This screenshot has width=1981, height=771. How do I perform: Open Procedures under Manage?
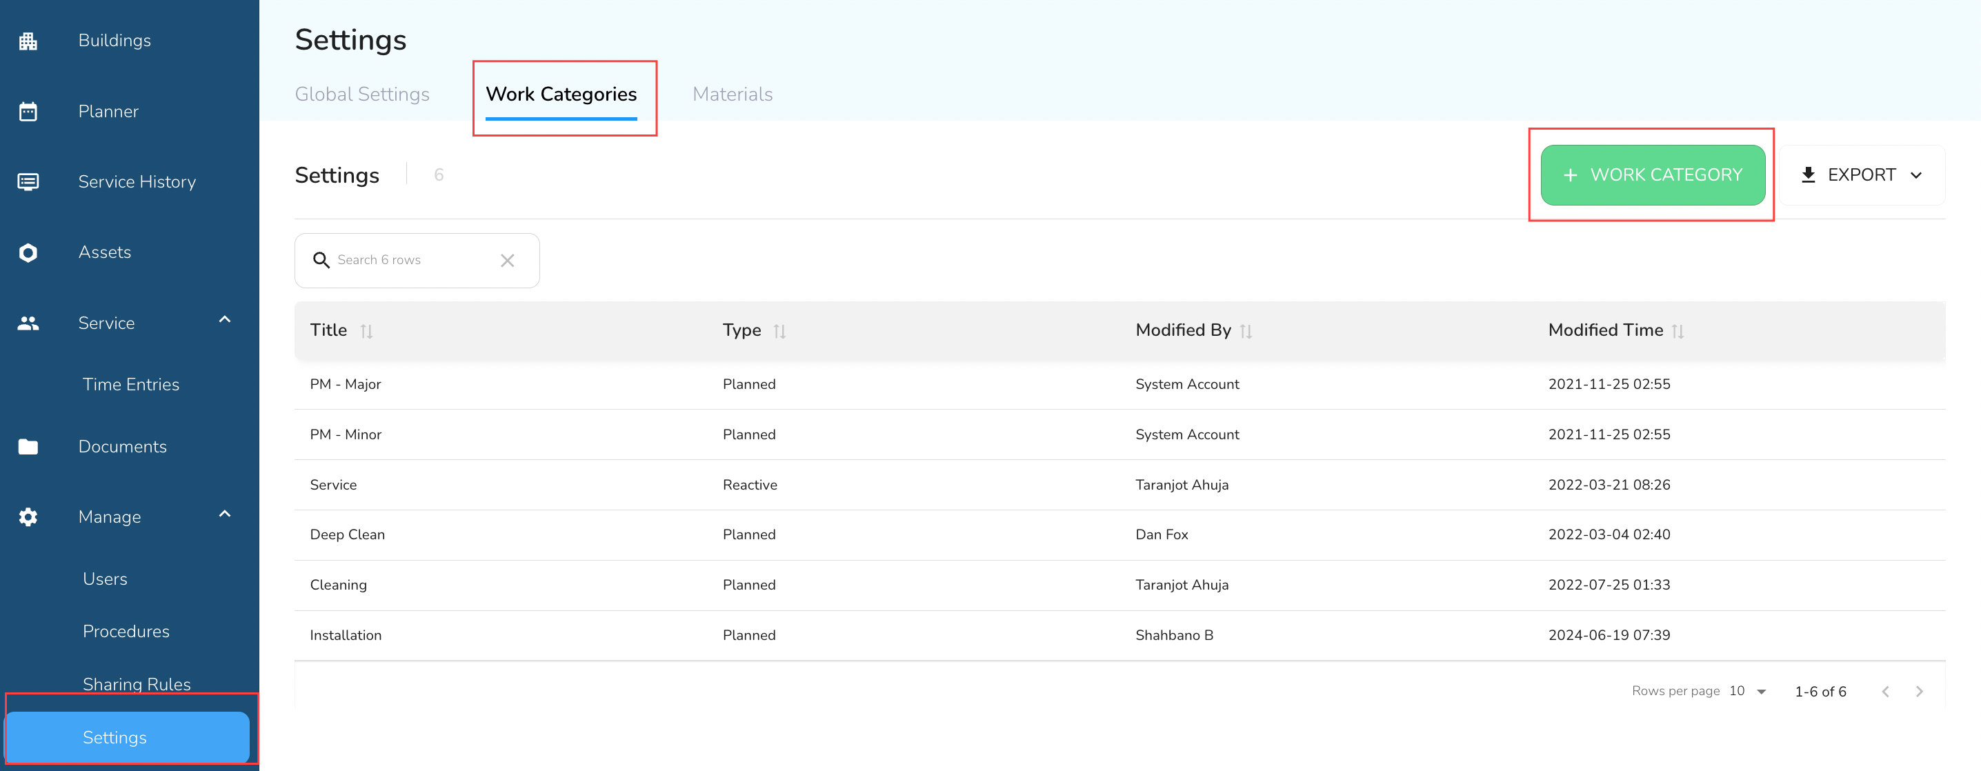pos(126,632)
